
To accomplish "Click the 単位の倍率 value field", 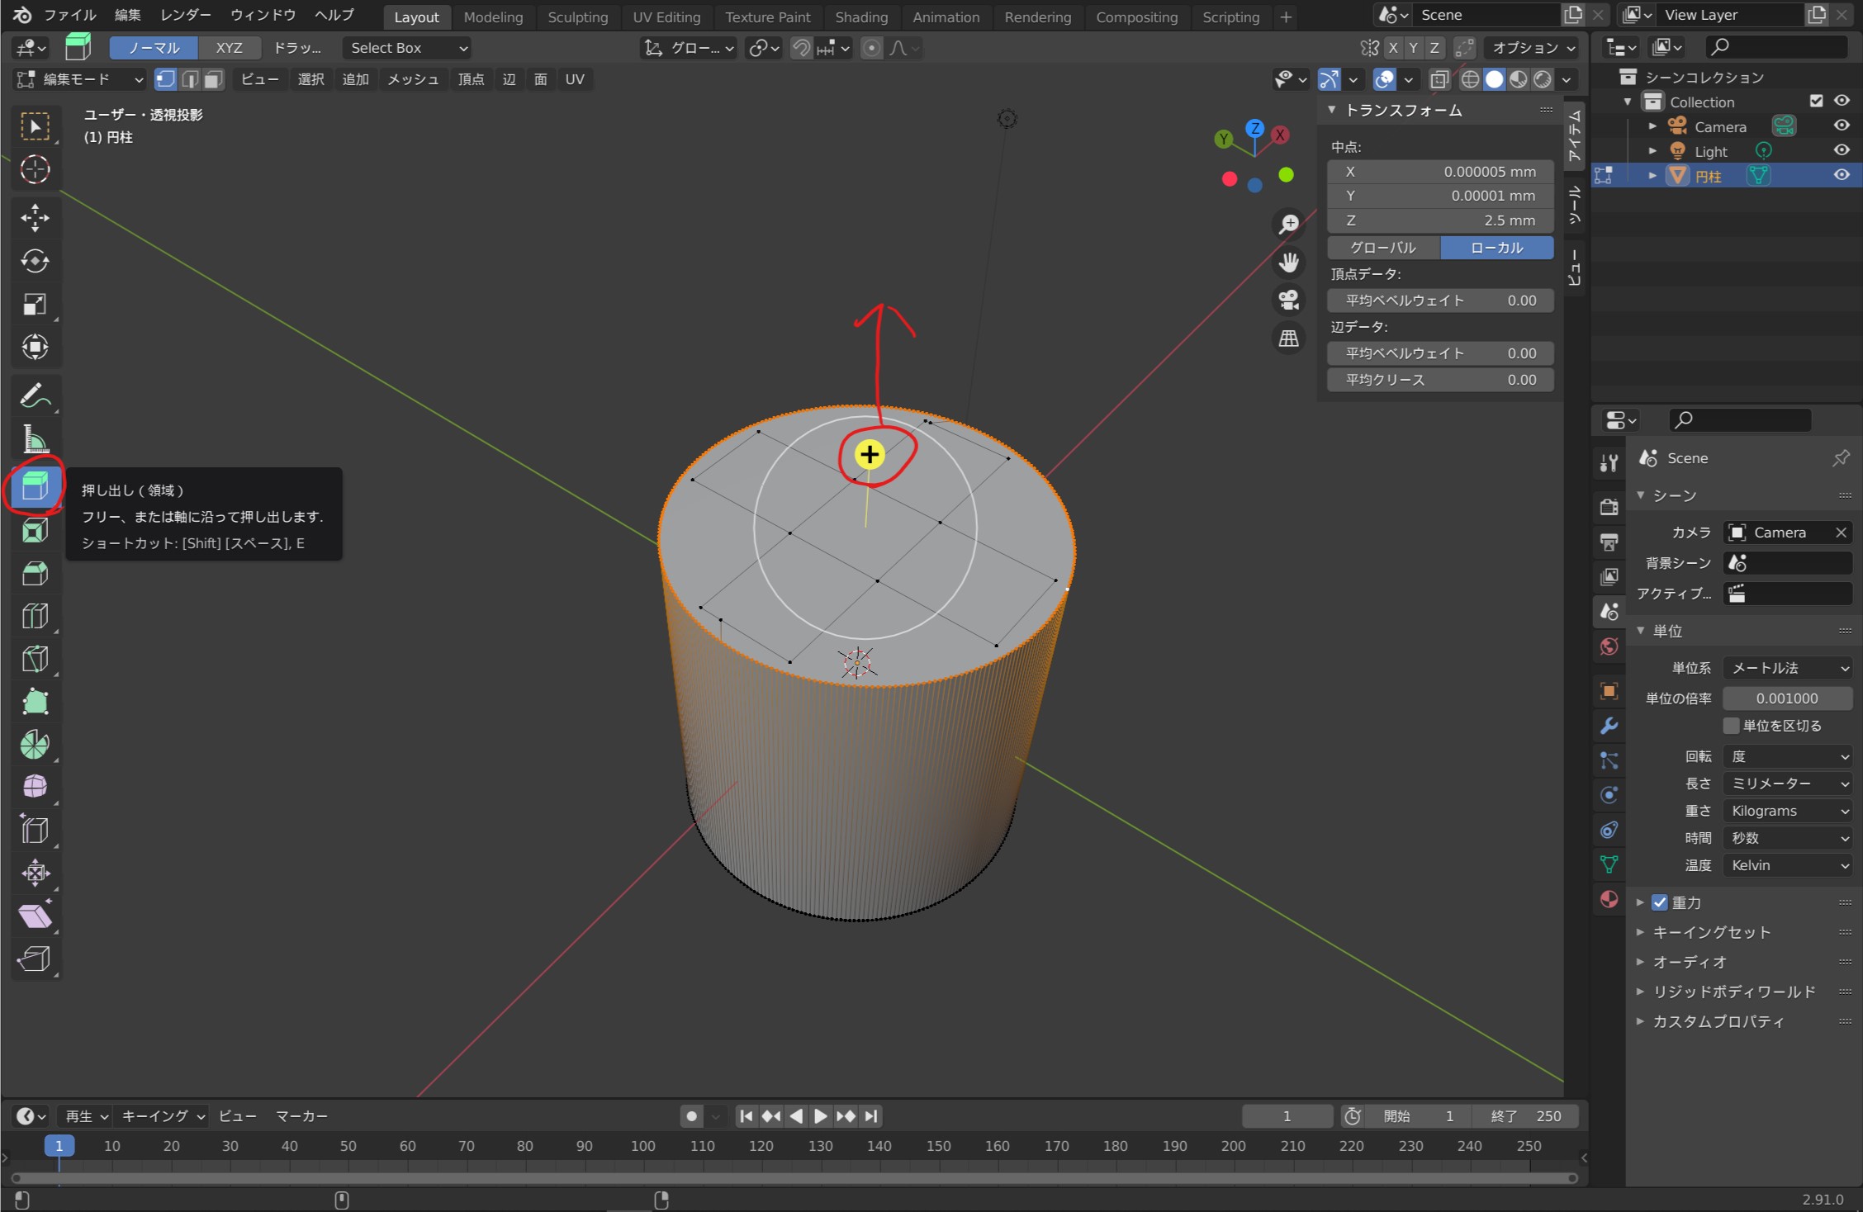I will pyautogui.click(x=1786, y=698).
